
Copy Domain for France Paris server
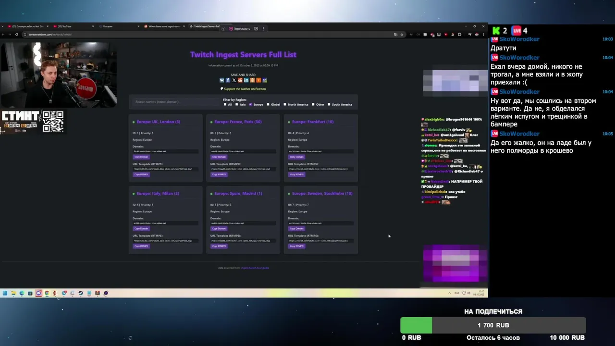219,157
